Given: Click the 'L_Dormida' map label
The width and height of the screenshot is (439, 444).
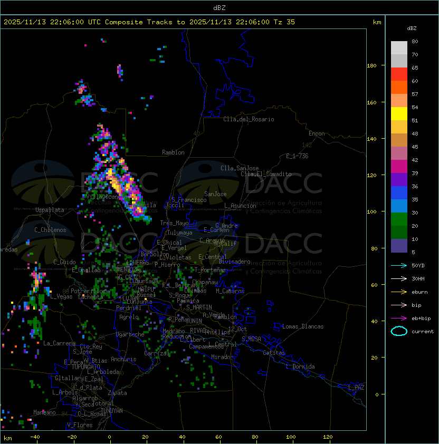Looking at the screenshot, I should coord(300,366).
